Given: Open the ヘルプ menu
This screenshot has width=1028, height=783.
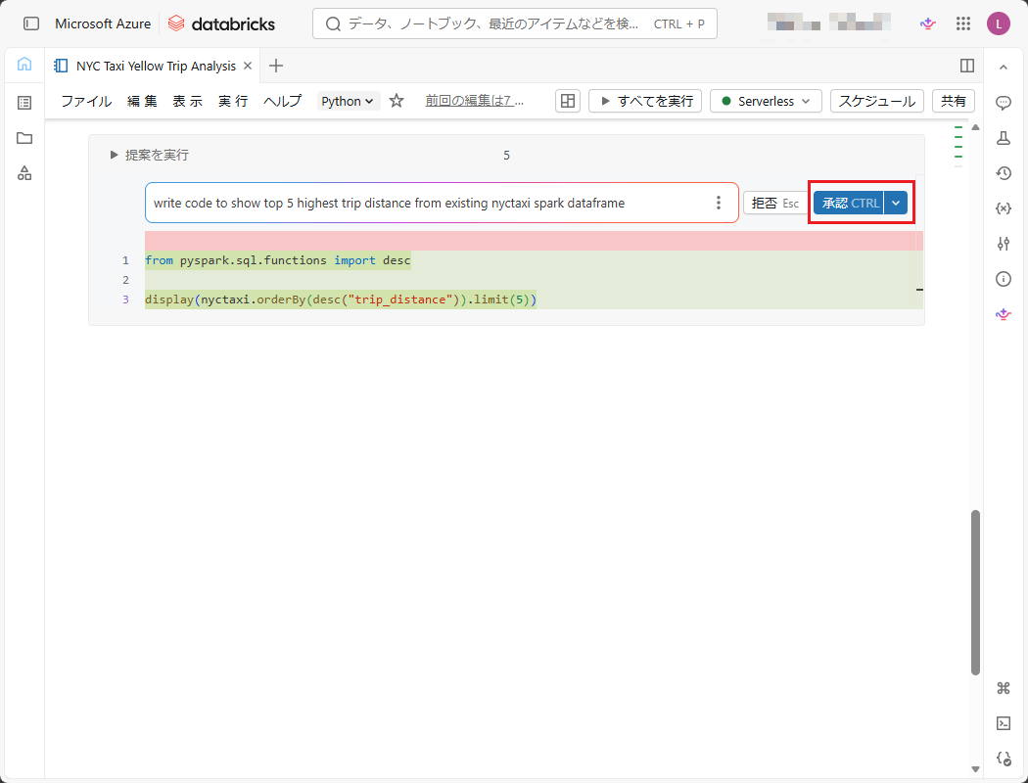Looking at the screenshot, I should 283,101.
